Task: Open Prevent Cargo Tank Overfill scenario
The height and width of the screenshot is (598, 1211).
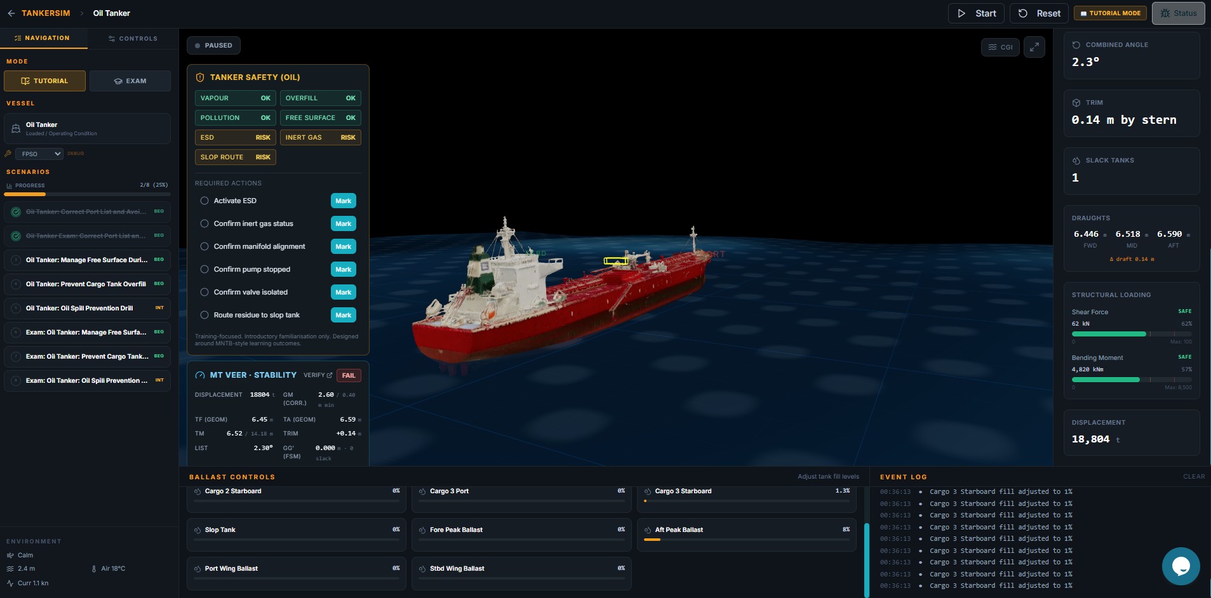Action: [x=87, y=284]
